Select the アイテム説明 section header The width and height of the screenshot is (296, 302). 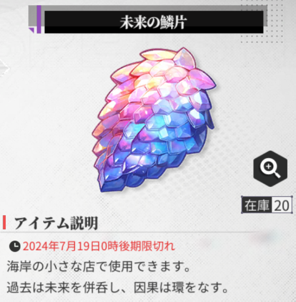[x=56, y=223]
